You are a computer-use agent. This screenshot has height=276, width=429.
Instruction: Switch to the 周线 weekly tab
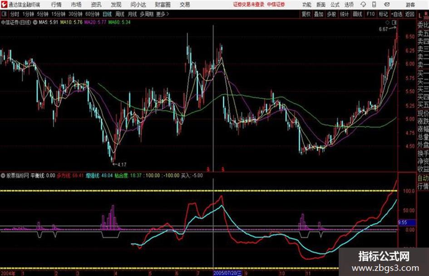click(120, 14)
